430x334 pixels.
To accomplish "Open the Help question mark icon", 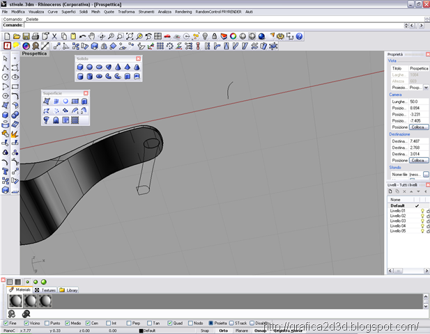I will coord(299,36).
